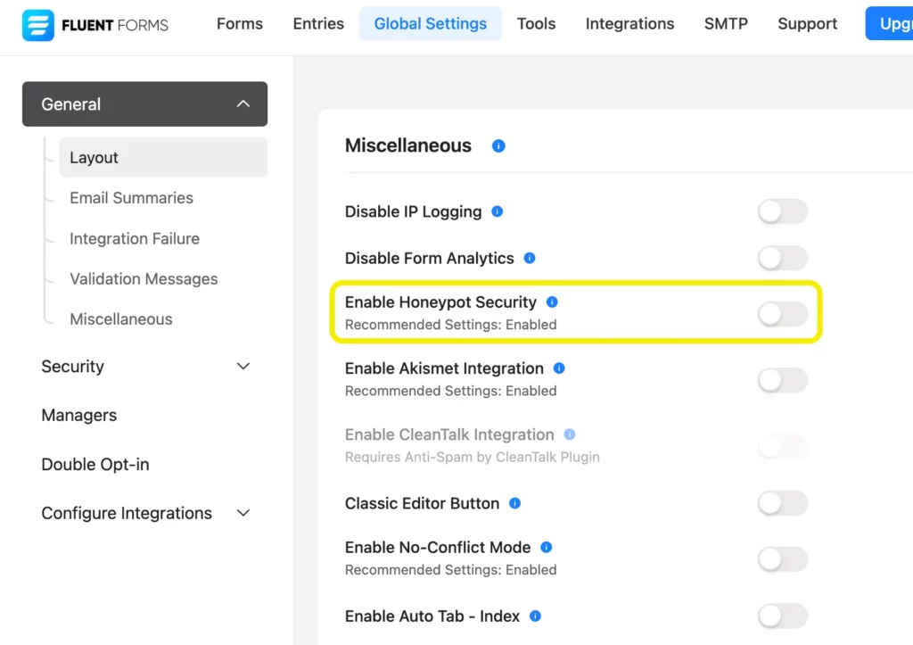Click 'Requires Anti-Spam by CleanTalk Plugin' text
The image size is (913, 645).
[473, 457]
